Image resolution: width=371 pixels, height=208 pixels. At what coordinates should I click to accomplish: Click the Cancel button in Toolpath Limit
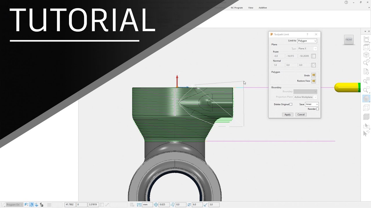301,114
